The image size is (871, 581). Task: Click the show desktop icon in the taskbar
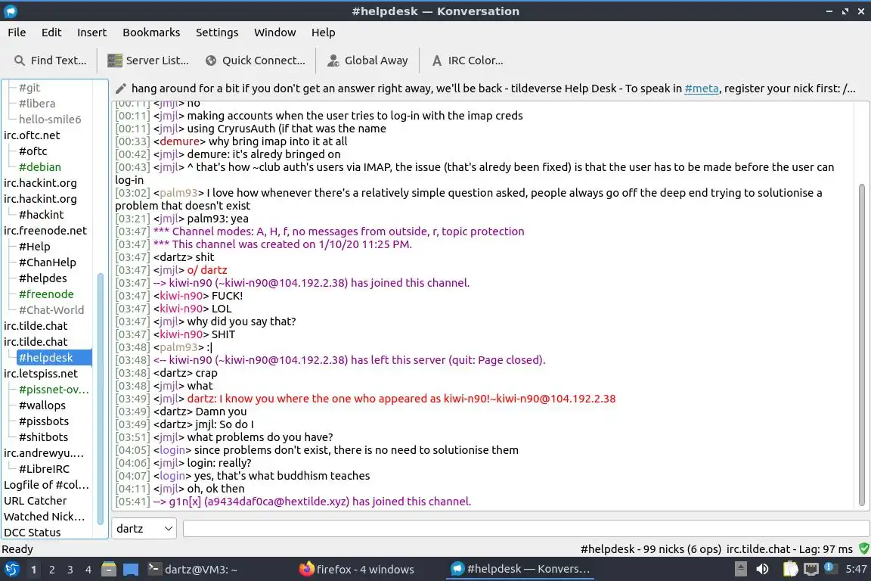coord(131,570)
